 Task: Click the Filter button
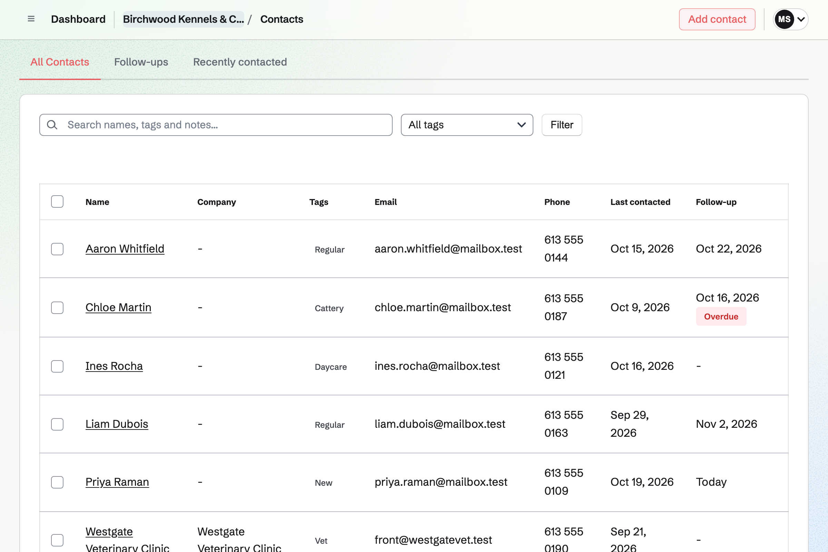(562, 125)
